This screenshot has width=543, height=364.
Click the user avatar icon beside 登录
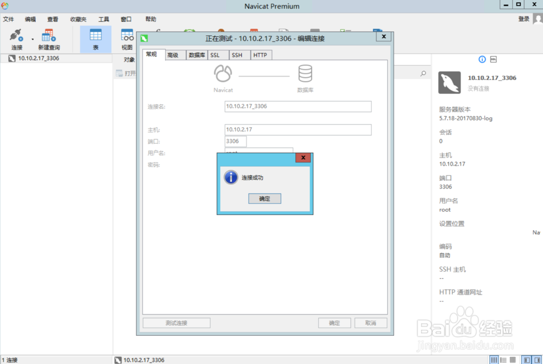pos(538,18)
